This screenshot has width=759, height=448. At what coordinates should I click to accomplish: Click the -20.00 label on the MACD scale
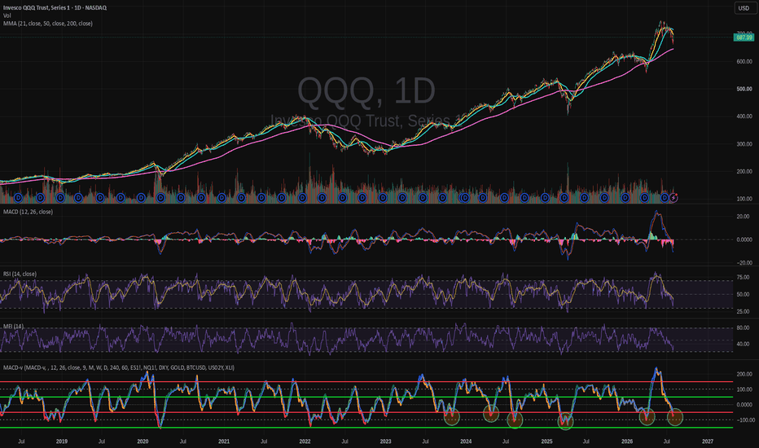pos(744,262)
